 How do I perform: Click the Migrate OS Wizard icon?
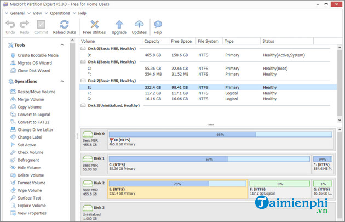coord(13,63)
